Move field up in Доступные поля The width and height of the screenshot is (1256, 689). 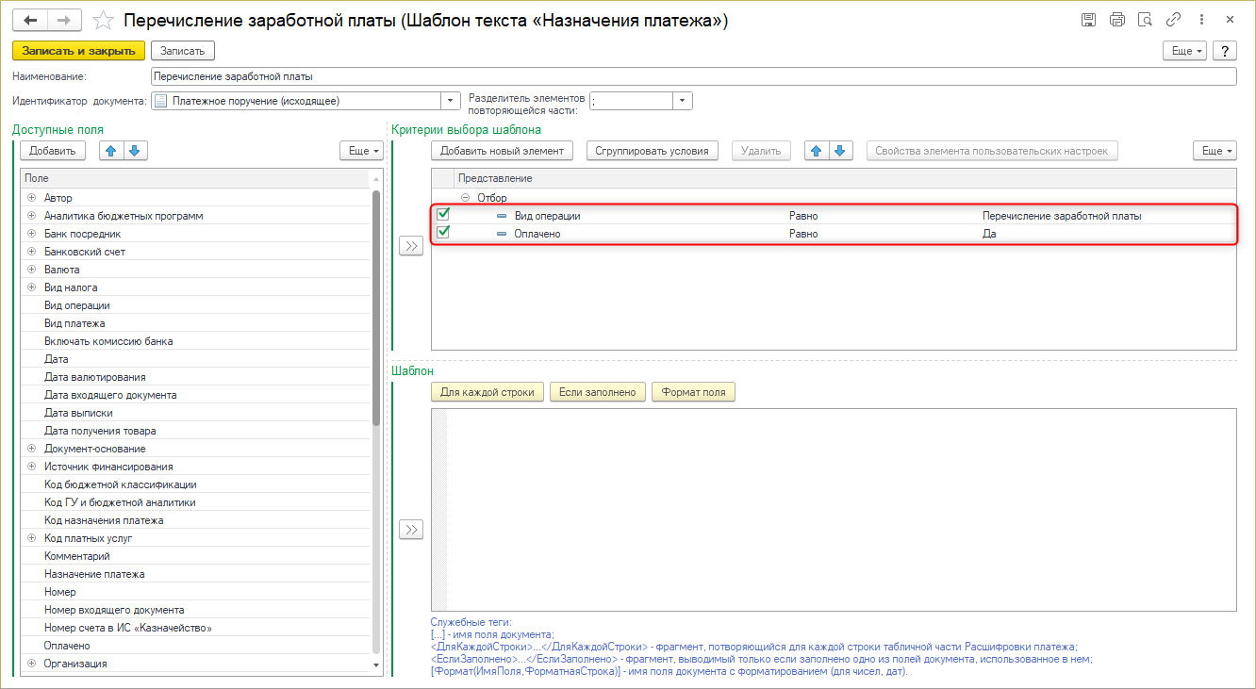coord(113,151)
